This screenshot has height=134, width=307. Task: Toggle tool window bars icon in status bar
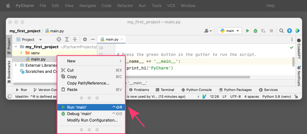tap(9, 97)
